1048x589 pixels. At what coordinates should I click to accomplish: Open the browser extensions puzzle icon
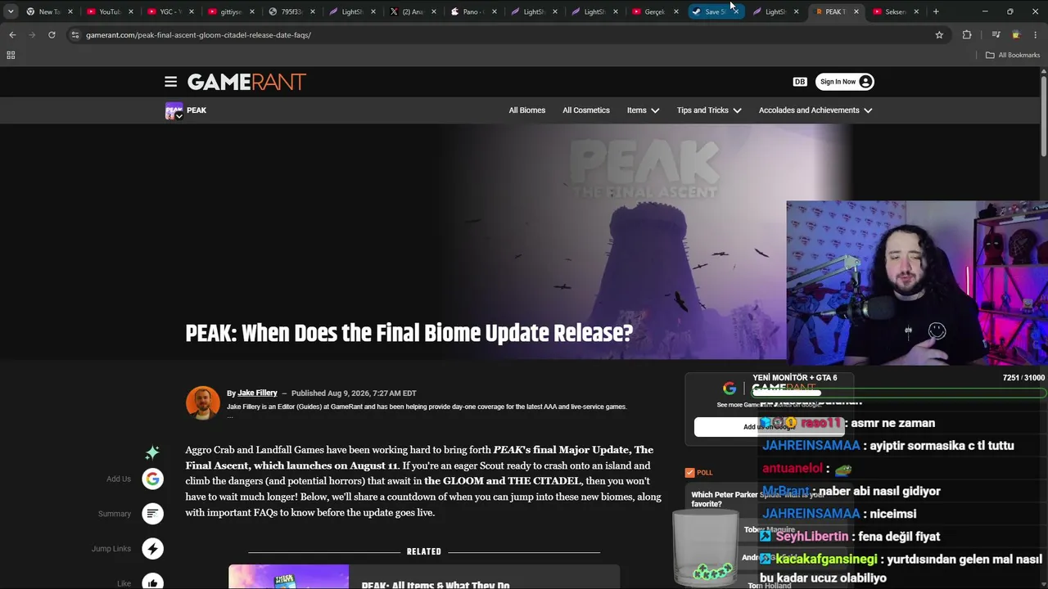click(x=967, y=35)
